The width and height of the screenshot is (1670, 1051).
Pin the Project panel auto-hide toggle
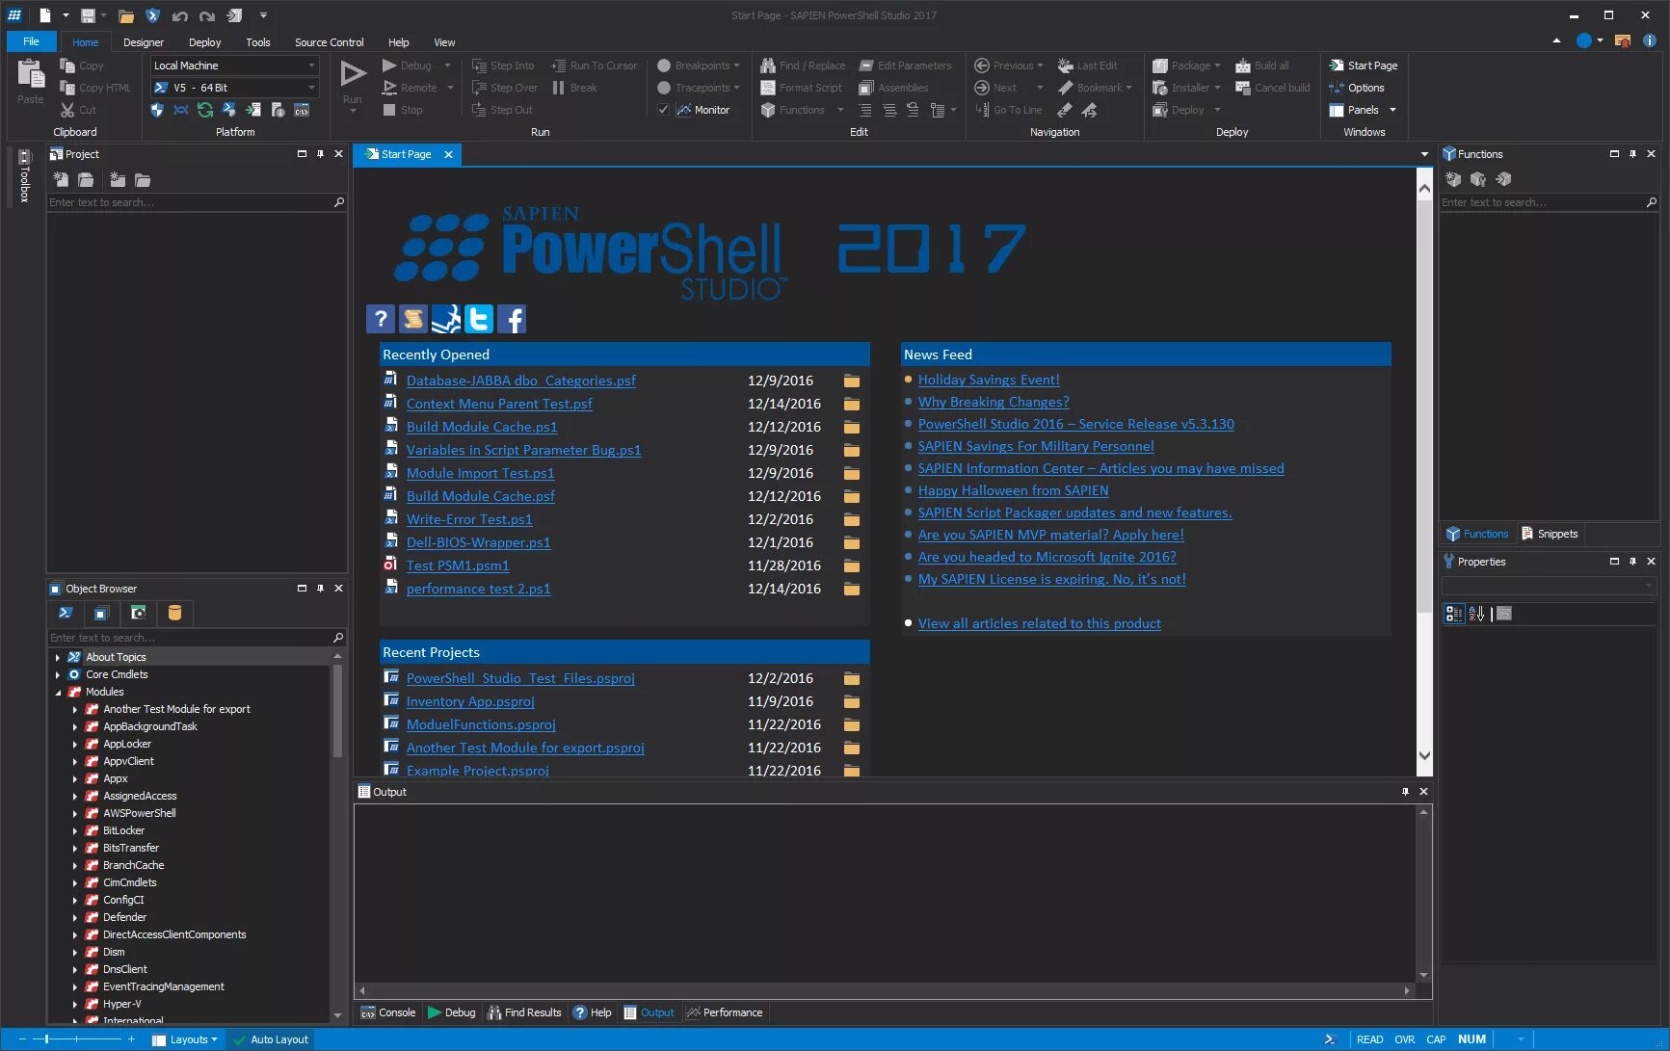[x=320, y=154]
